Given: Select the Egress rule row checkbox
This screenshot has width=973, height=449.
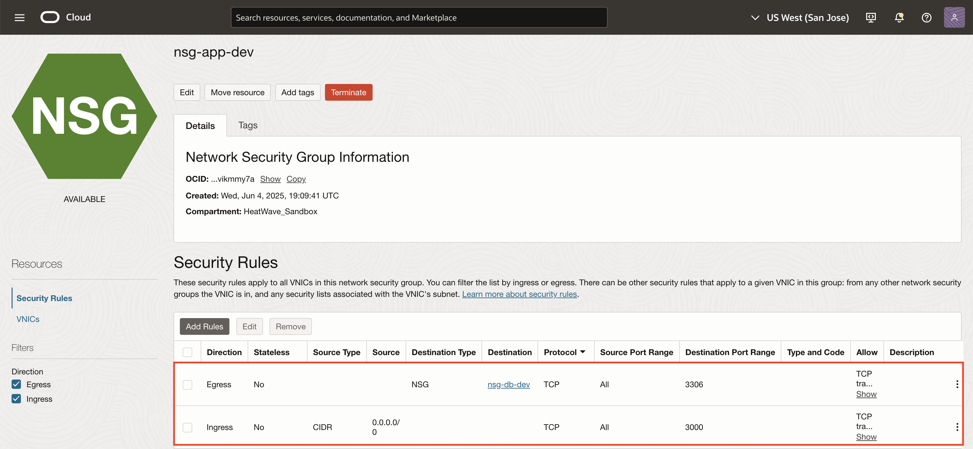Looking at the screenshot, I should [187, 384].
